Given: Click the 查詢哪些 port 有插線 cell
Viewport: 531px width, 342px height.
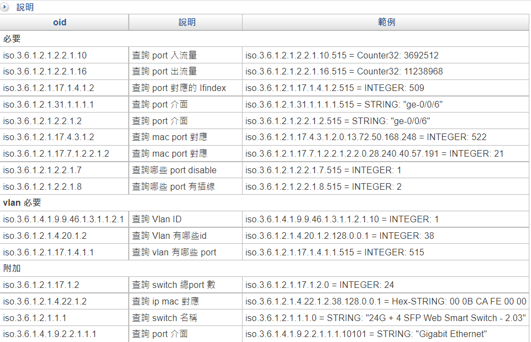Looking at the screenshot, I should [173, 186].
